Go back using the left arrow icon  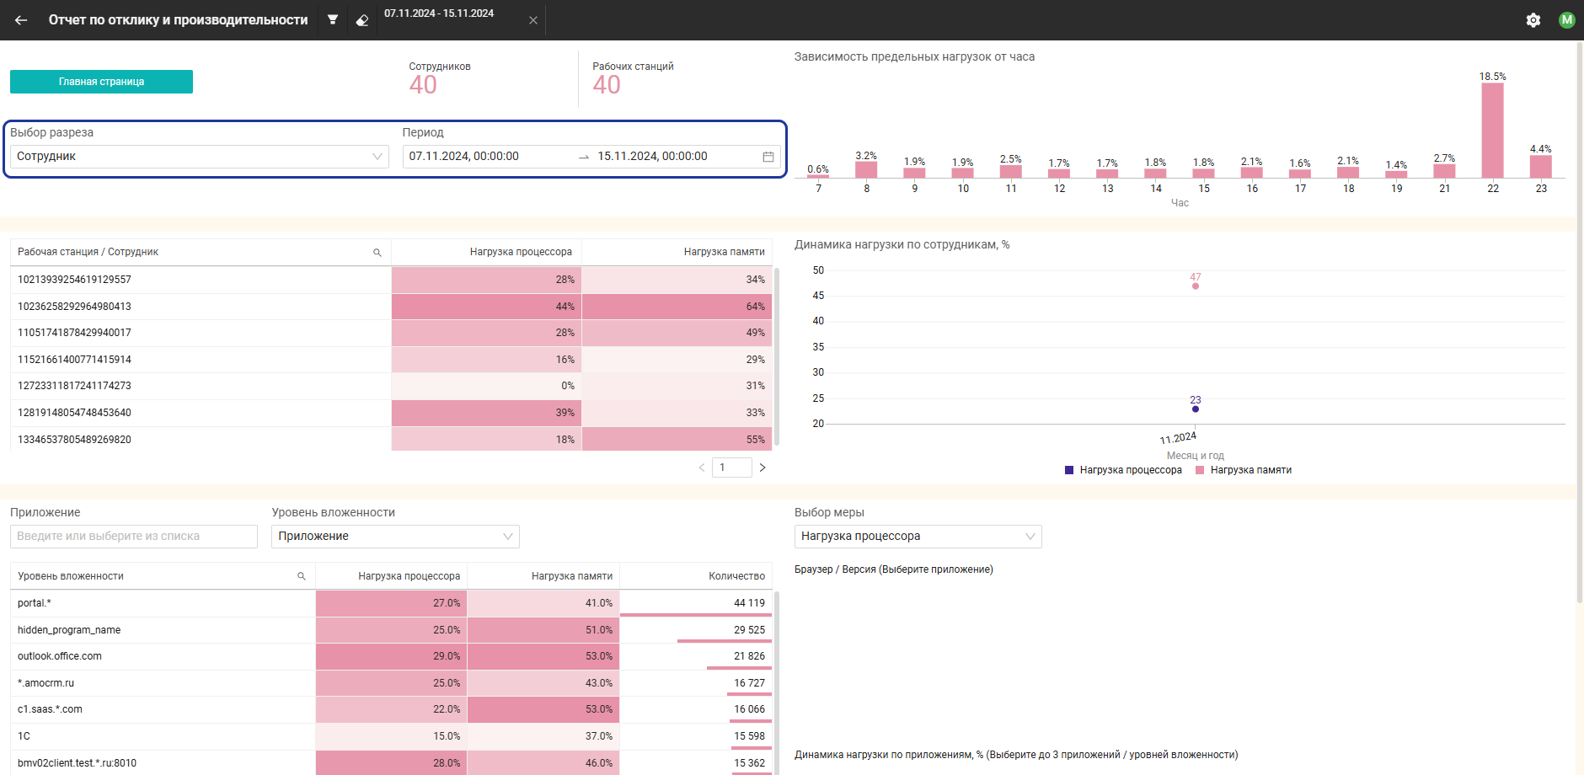[21, 20]
